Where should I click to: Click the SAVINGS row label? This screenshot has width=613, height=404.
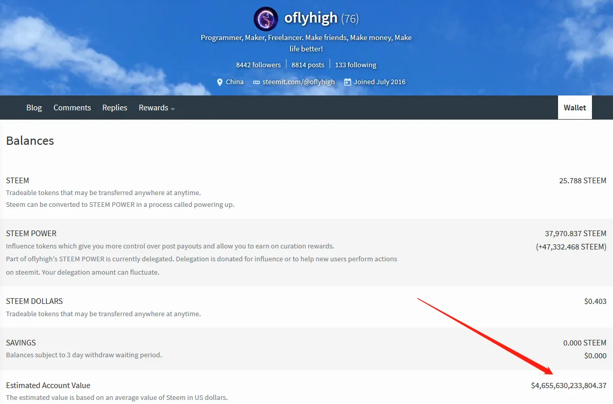[x=21, y=343]
